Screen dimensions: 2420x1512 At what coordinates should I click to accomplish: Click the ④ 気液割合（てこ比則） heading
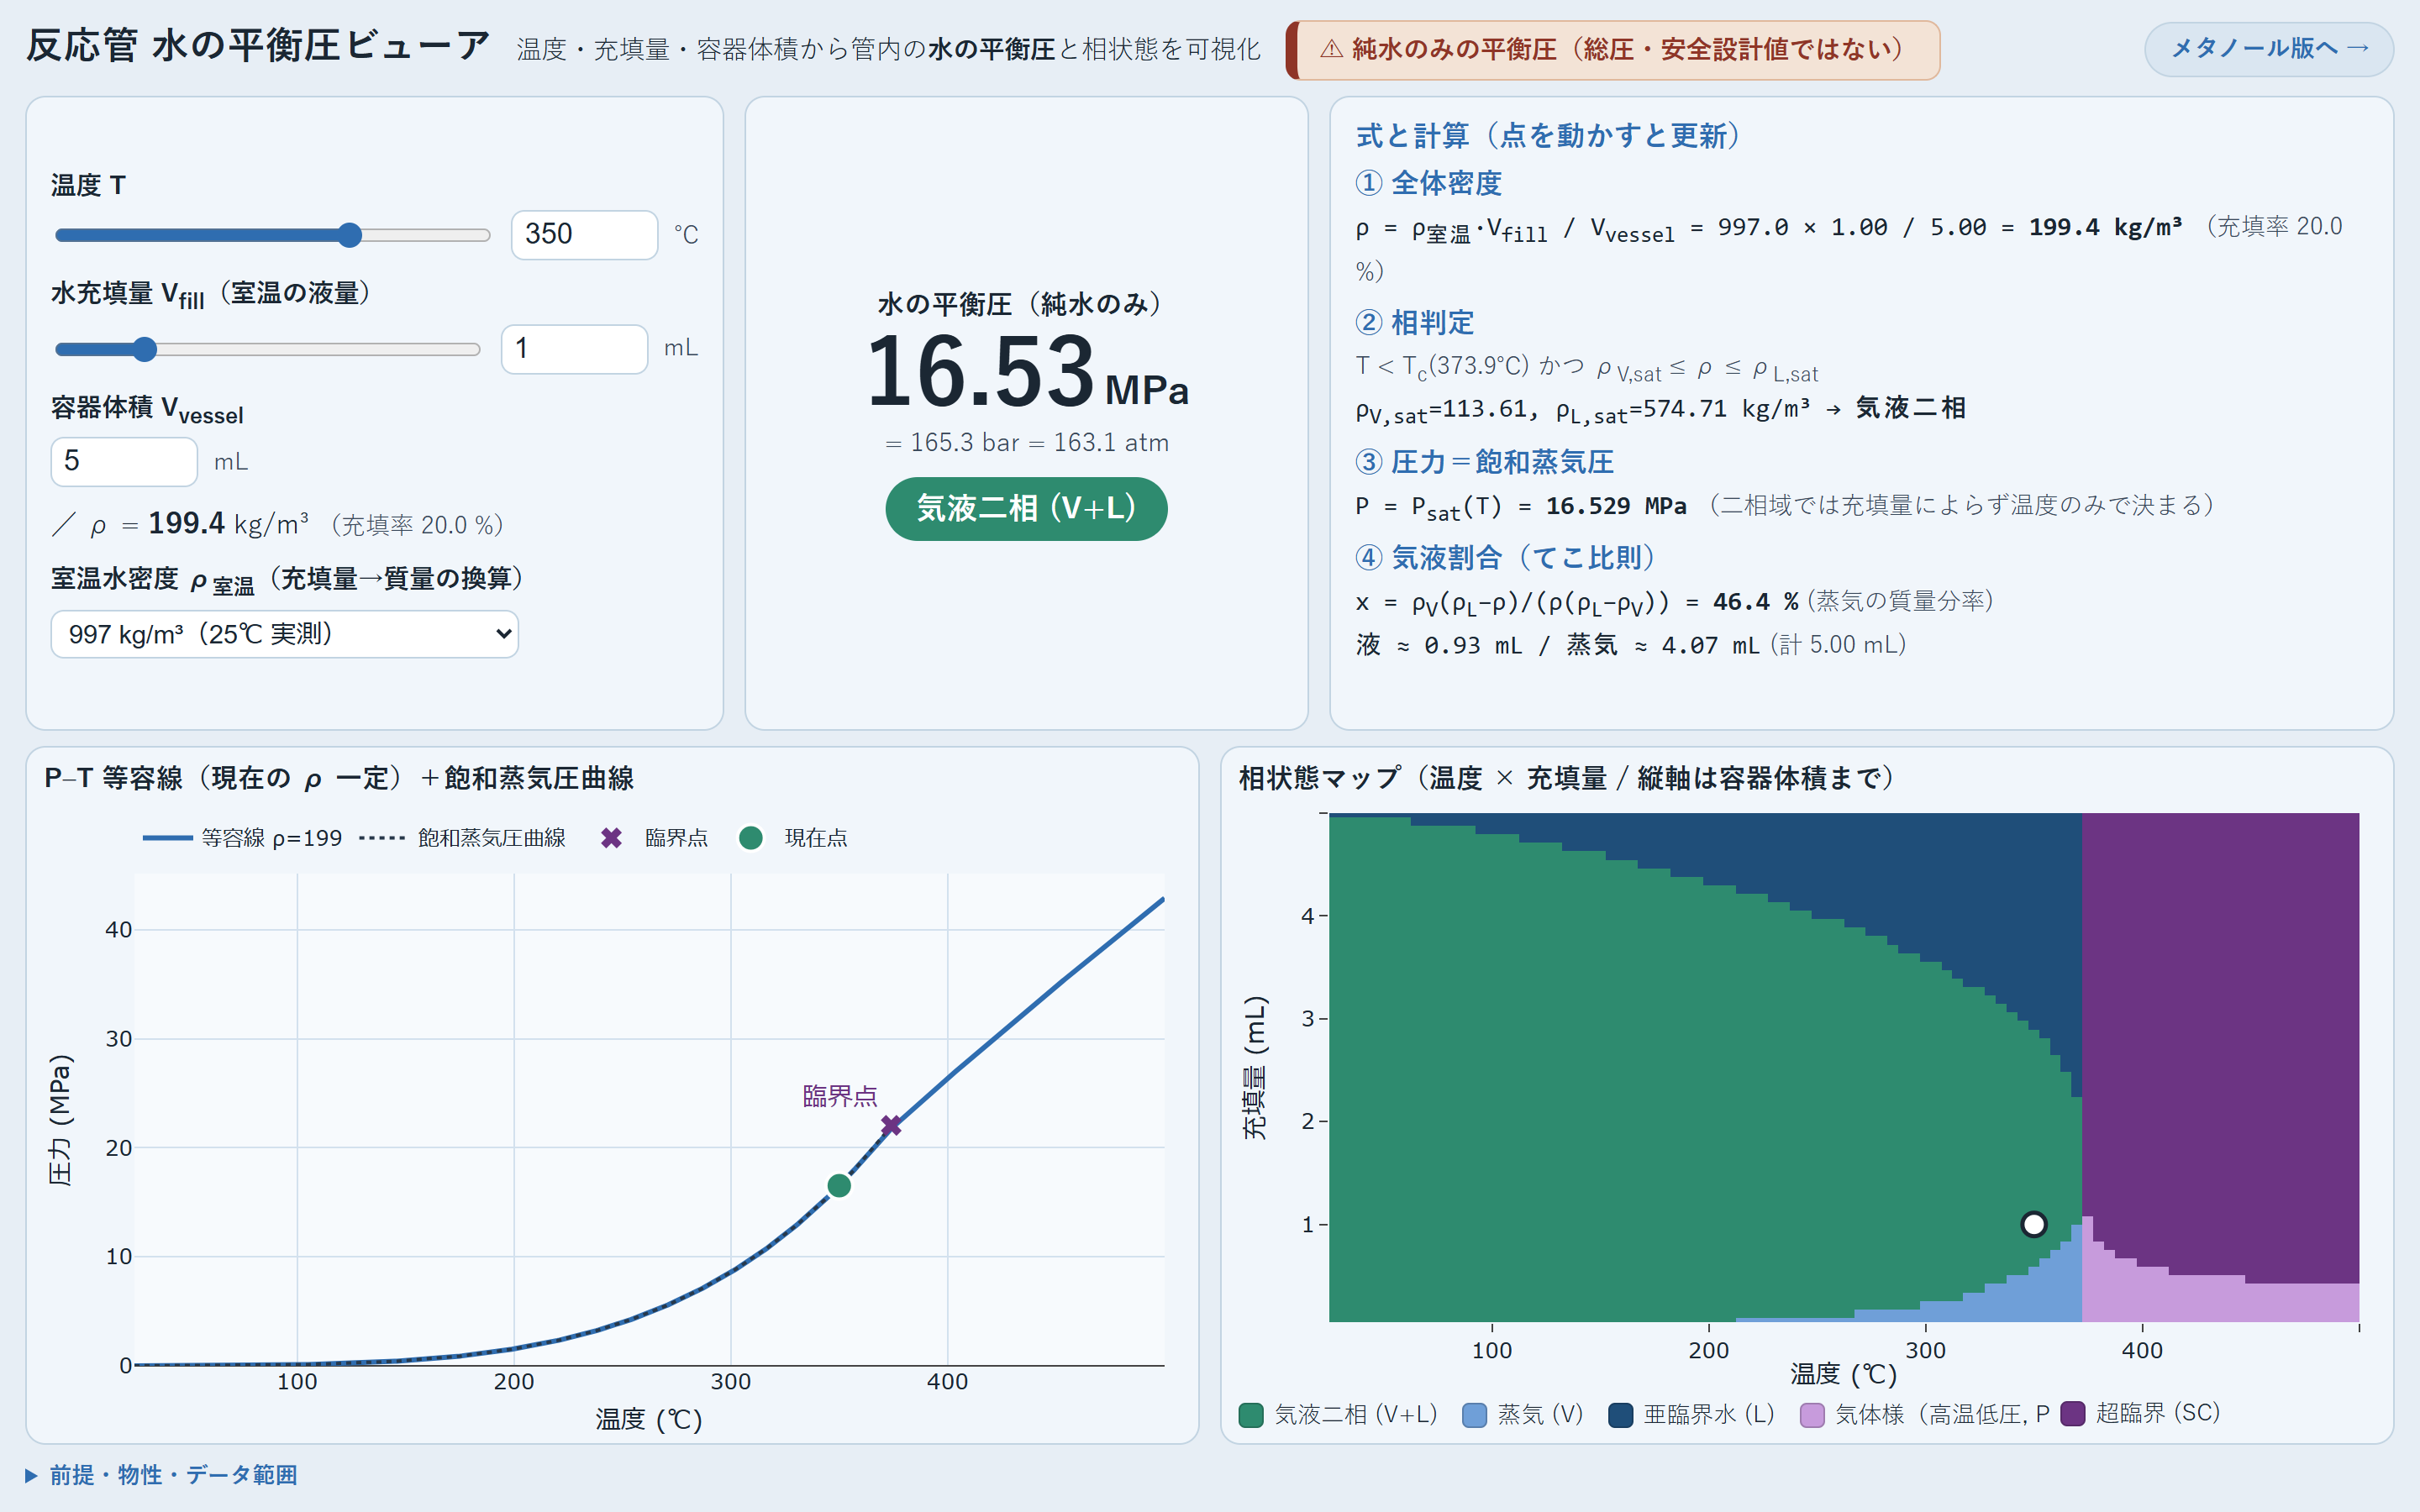tap(1506, 557)
